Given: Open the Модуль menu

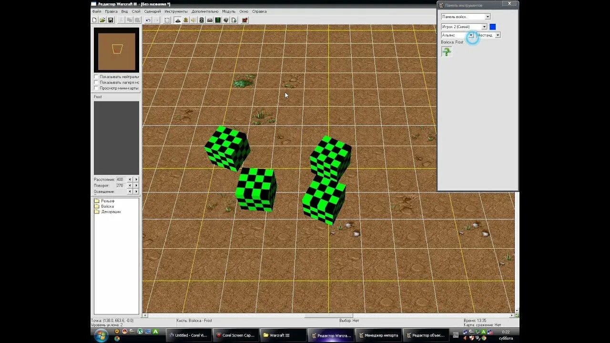Looking at the screenshot, I should coord(229,11).
